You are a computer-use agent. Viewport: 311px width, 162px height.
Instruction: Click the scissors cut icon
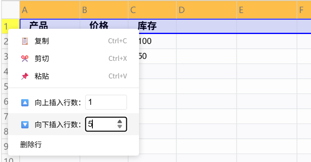[x=25, y=58]
